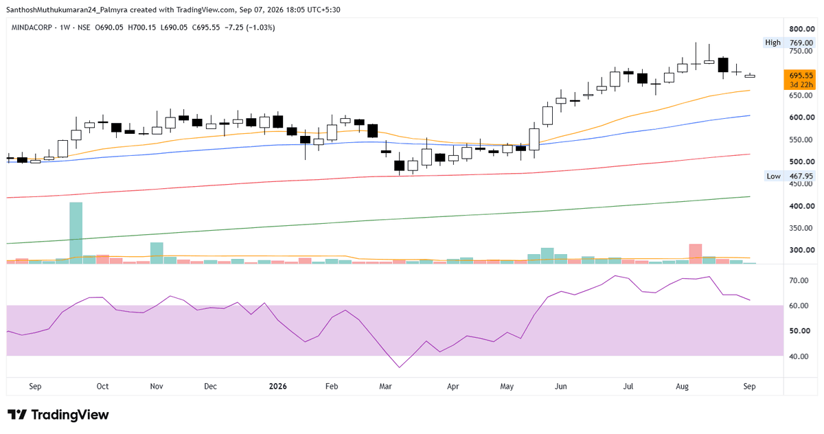
Task: Click 300.00 on the price axis
Action: click(801, 250)
